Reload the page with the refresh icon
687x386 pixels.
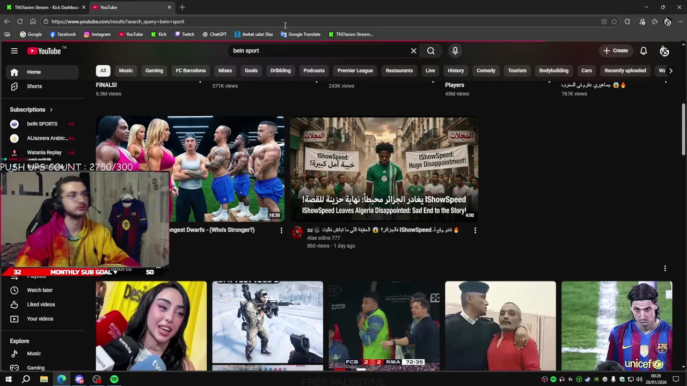pyautogui.click(x=20, y=21)
